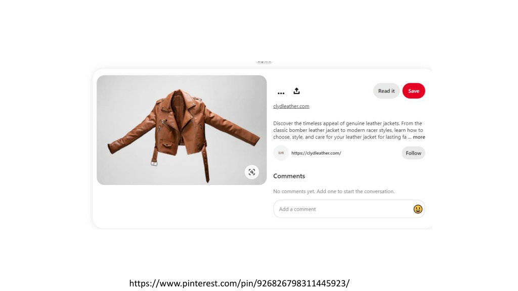Save this leather jacket pin

click(414, 91)
